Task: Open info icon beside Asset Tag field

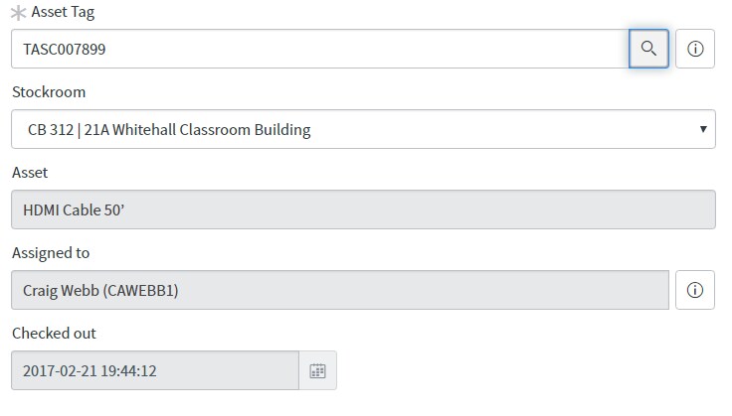Action: pyautogui.click(x=694, y=49)
